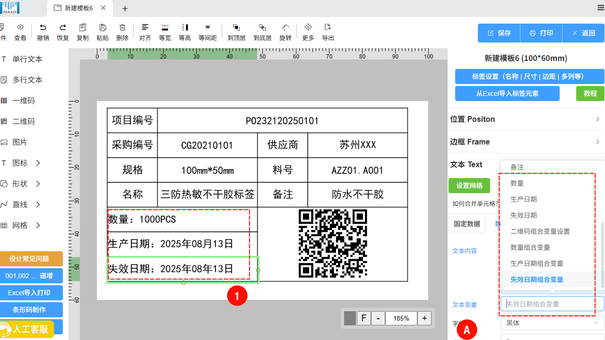
Task: Add a 多行文本 multi-line text element
Action: click(27, 80)
